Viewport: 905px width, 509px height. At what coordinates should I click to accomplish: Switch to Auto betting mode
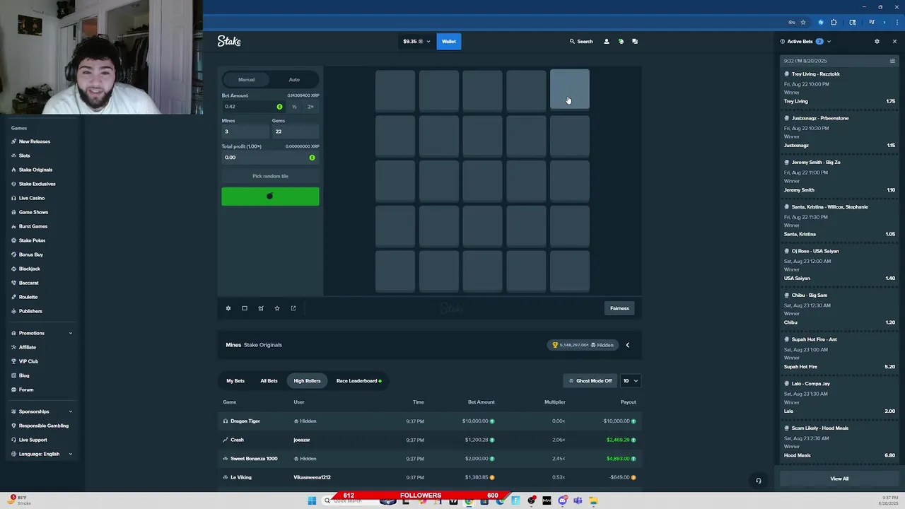(x=294, y=80)
